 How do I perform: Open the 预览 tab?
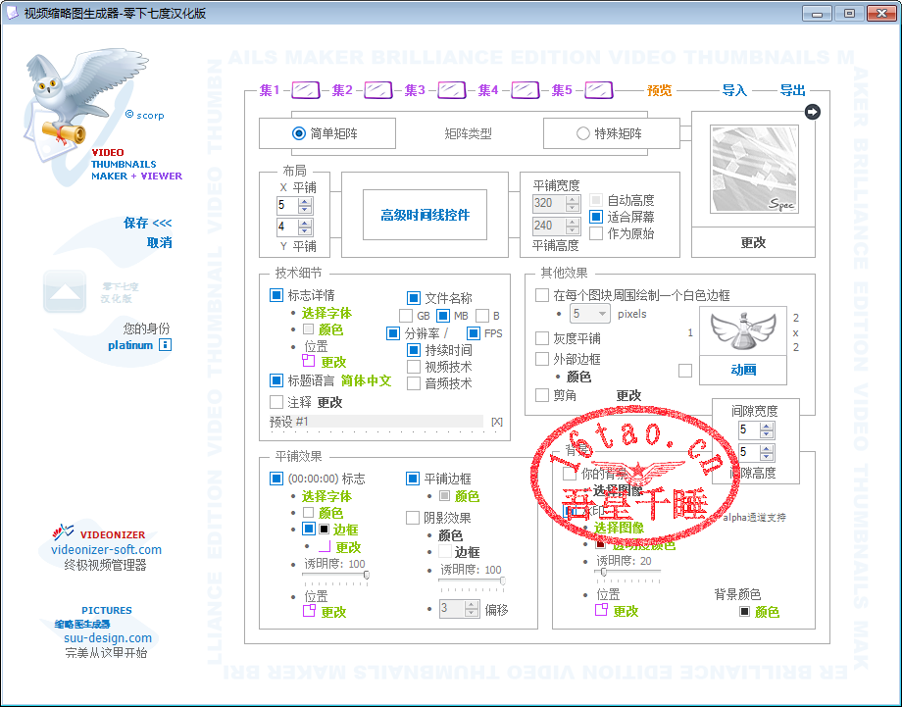[x=659, y=91]
